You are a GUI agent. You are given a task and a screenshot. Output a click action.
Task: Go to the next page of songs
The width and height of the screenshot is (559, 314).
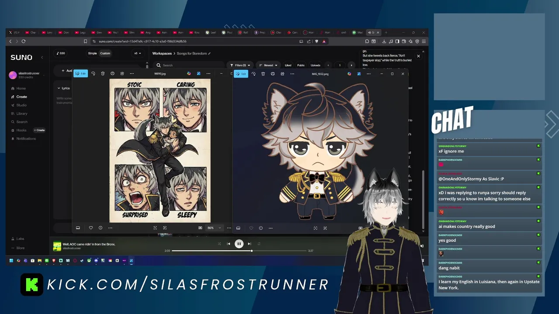pos(352,65)
